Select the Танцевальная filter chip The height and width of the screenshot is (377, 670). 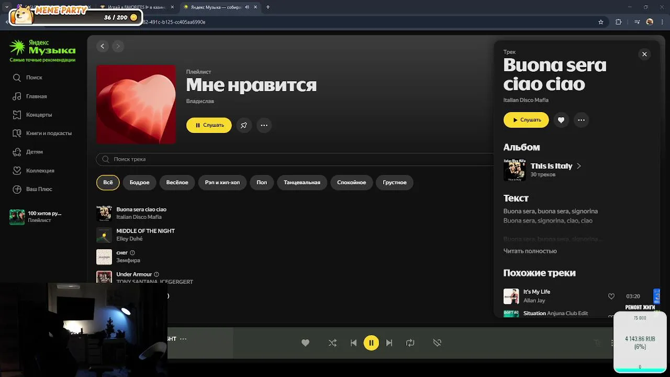[x=302, y=183]
